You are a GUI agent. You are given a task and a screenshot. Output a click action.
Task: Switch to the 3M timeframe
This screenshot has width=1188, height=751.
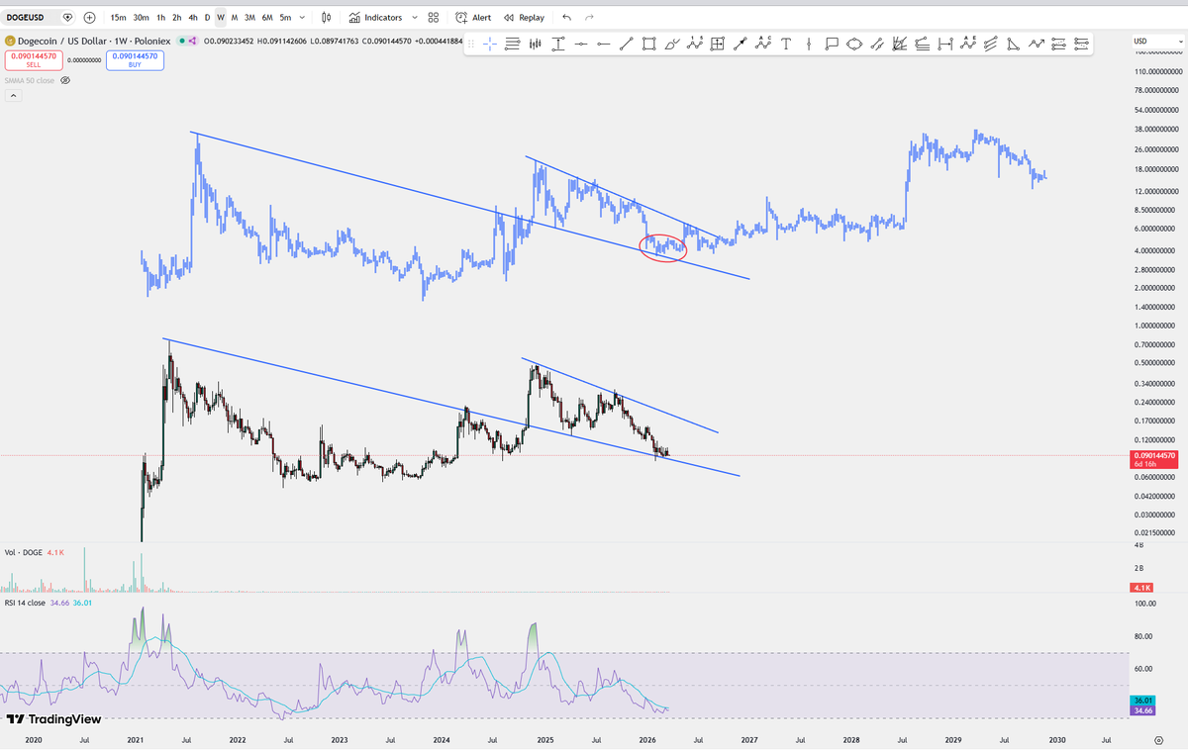pos(249,17)
